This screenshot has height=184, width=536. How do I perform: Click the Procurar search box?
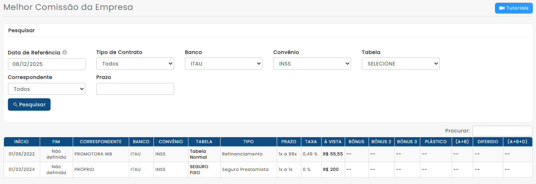pyautogui.click(x=502, y=131)
